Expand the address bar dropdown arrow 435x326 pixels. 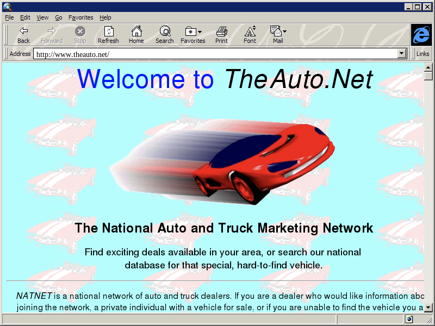[402, 54]
